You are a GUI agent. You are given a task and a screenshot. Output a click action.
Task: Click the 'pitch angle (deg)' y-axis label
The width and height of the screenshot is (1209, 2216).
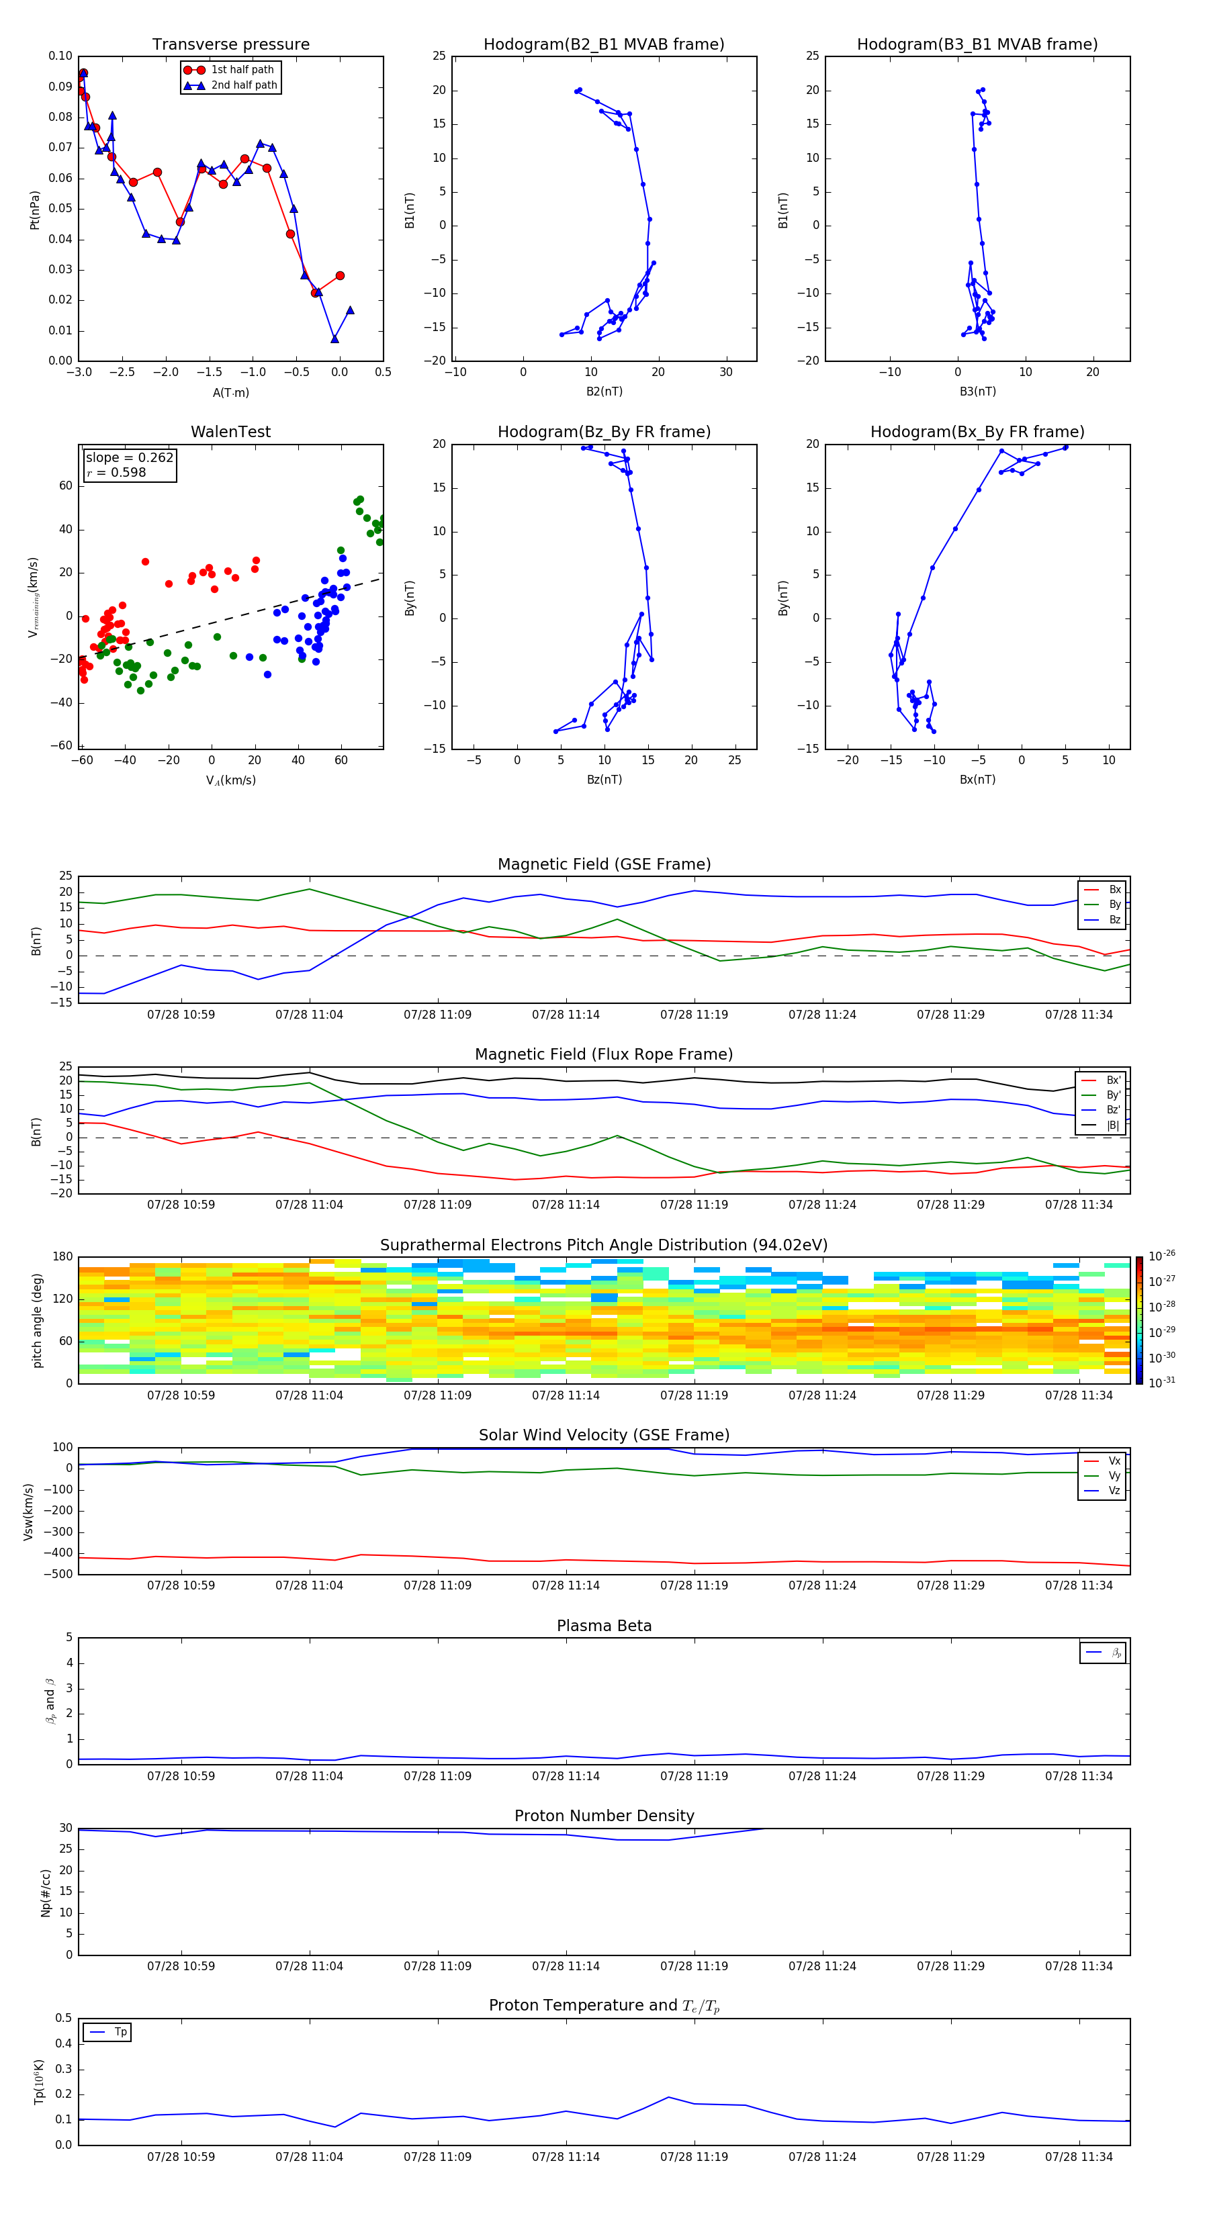[x=37, y=1320]
